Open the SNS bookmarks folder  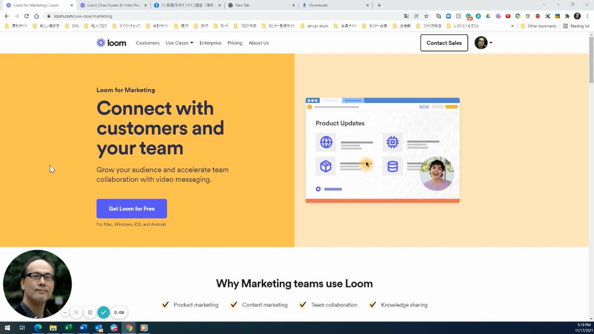click(x=72, y=26)
